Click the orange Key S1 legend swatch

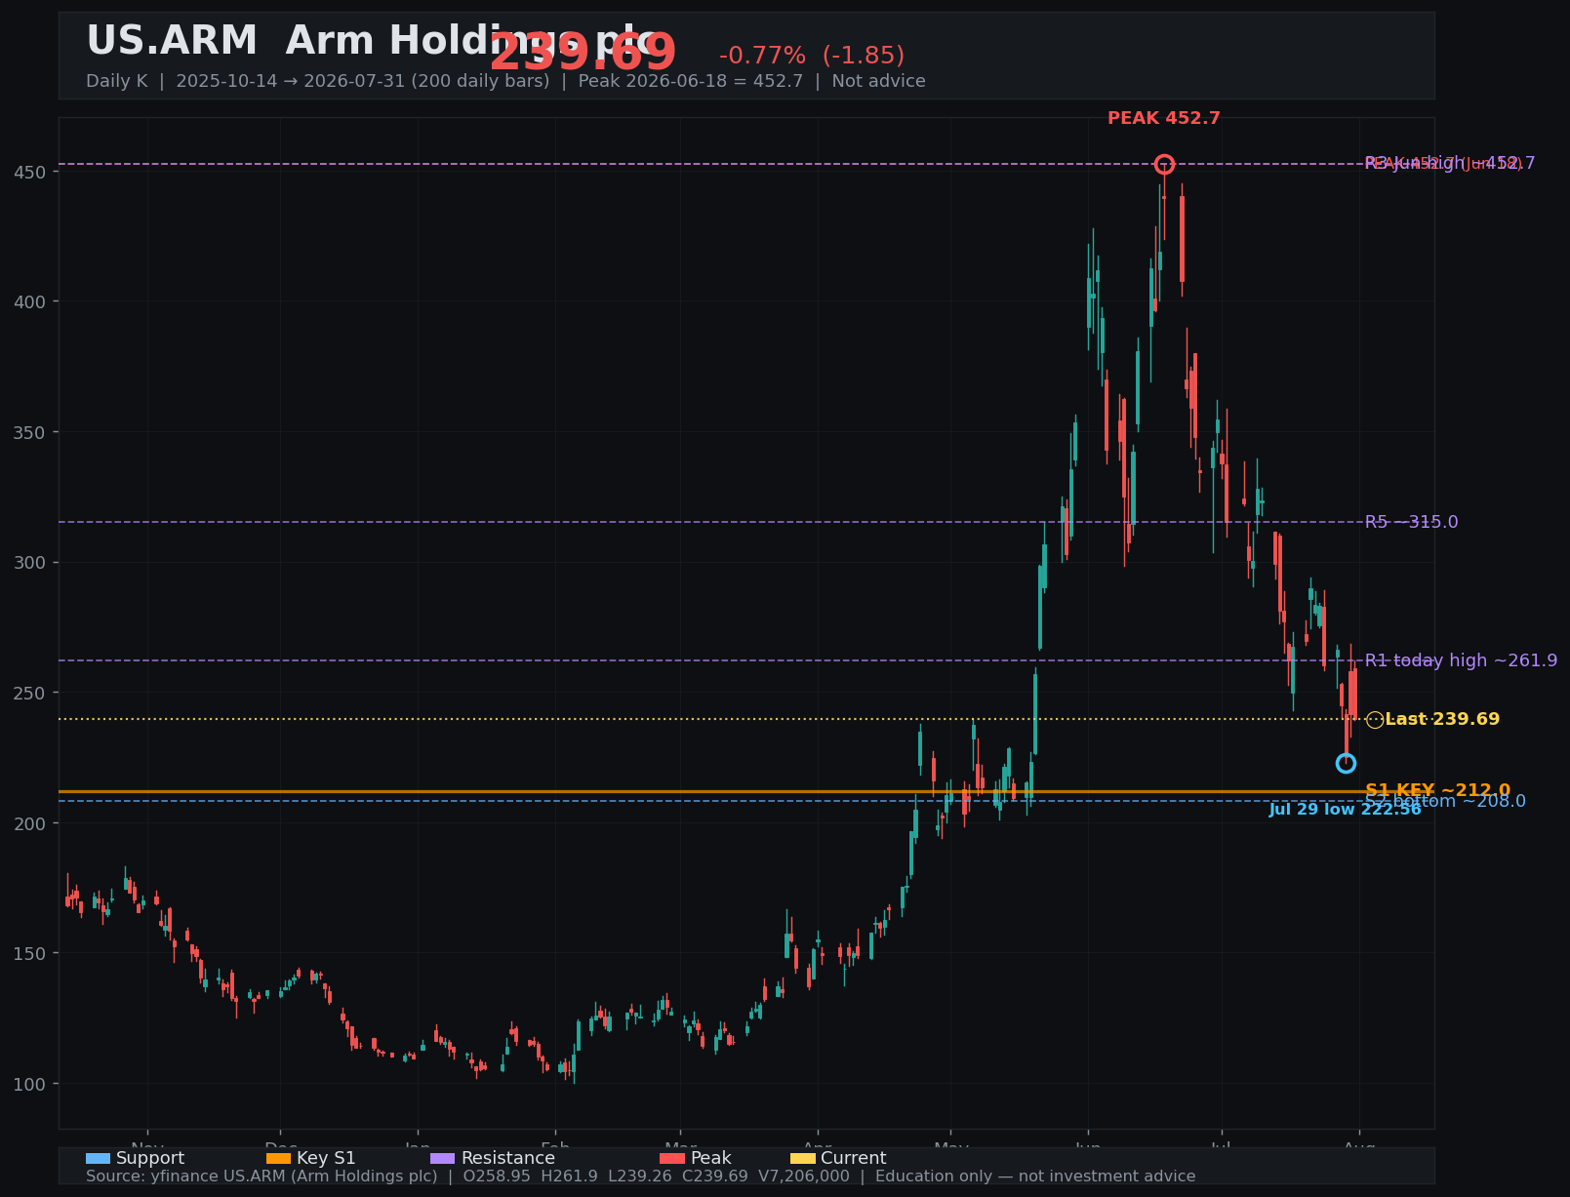coord(278,1159)
